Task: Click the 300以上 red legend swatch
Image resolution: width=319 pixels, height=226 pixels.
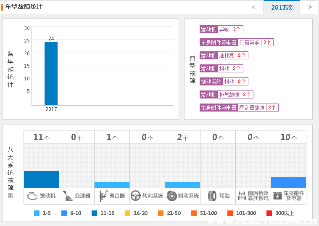Action: (x=269, y=213)
